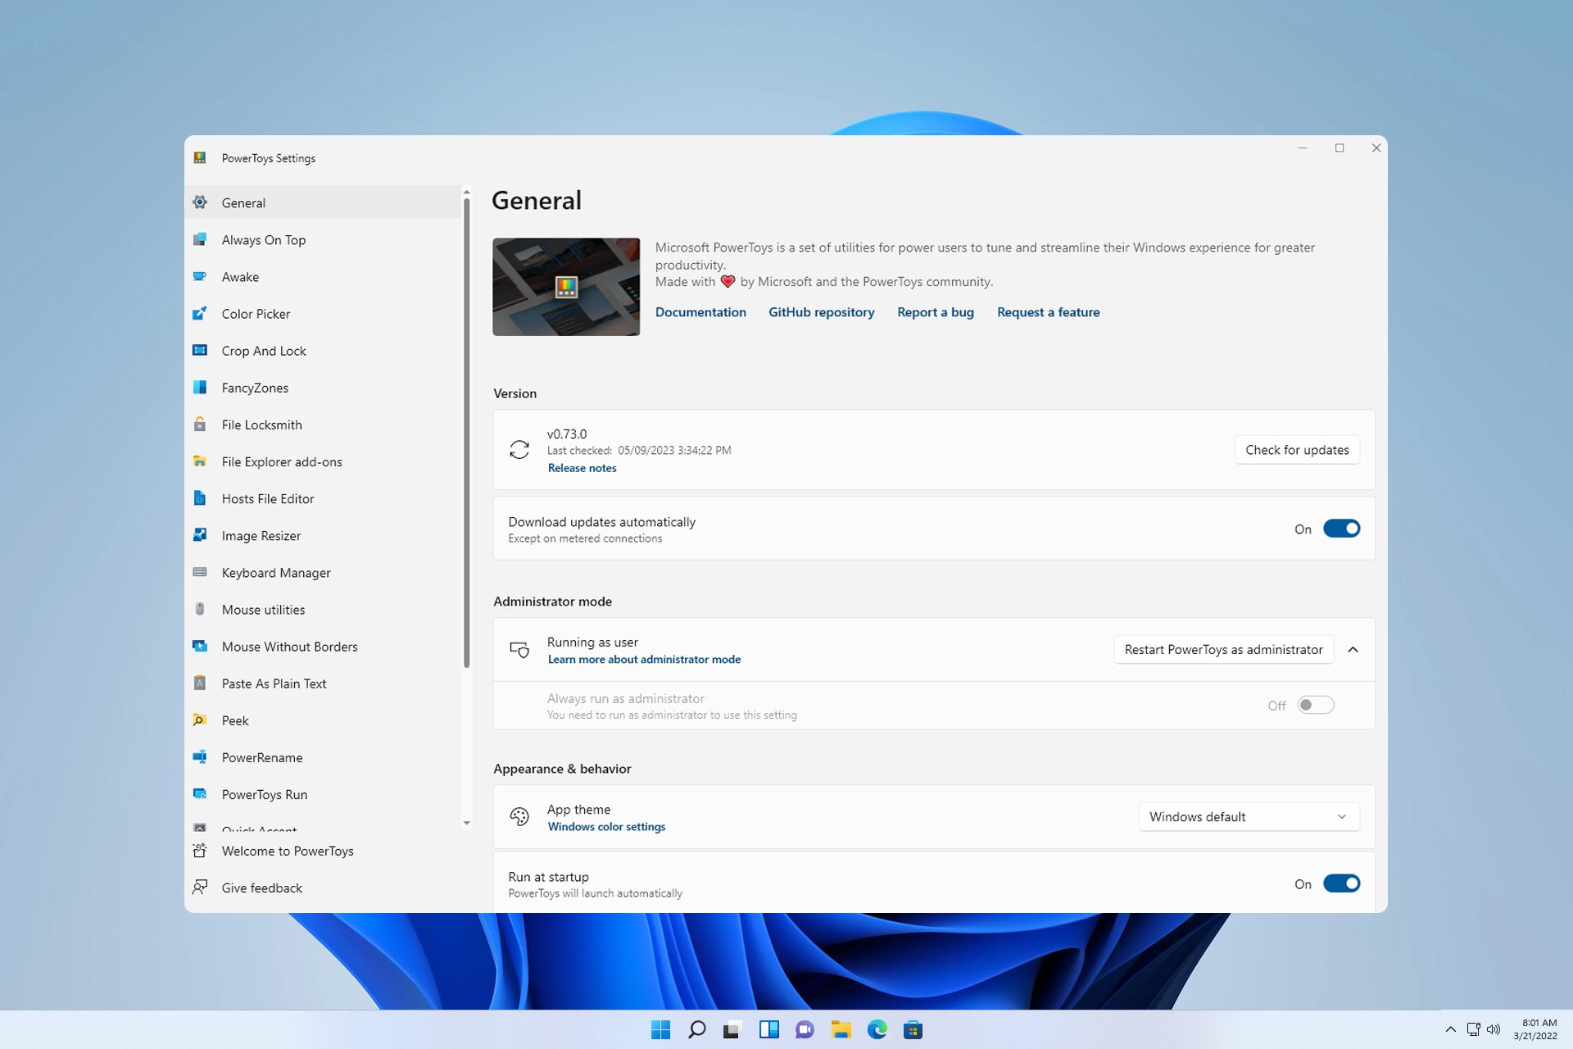1573x1049 pixels.
Task: Open Image Resizer settings
Action: point(324,534)
